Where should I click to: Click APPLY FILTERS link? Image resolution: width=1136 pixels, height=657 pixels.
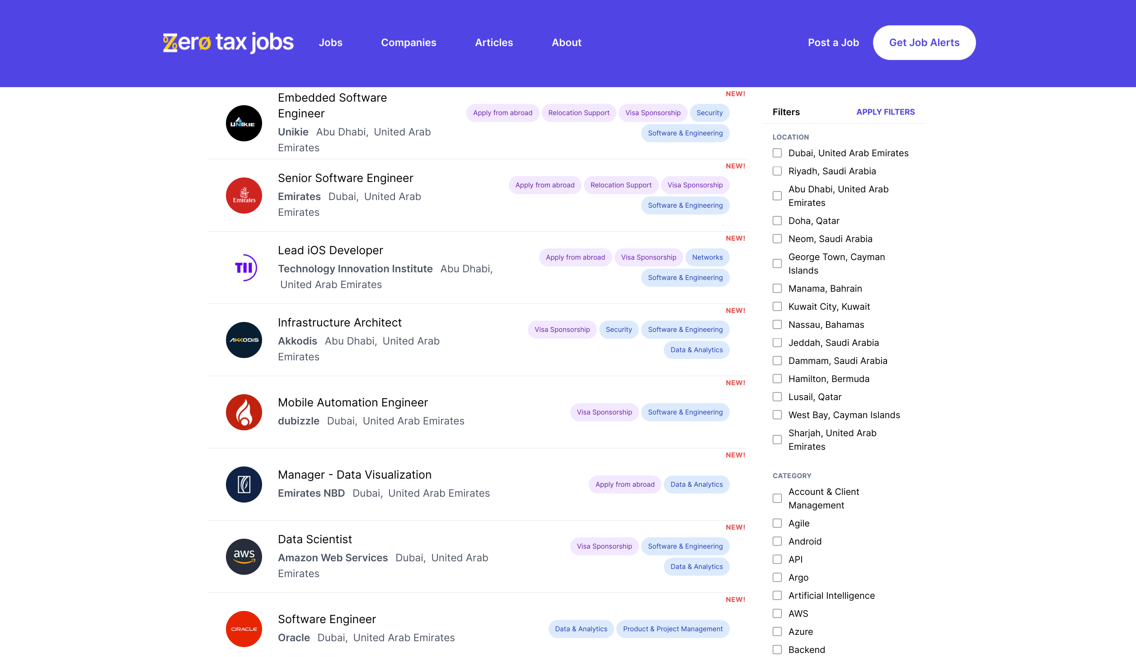pos(885,112)
